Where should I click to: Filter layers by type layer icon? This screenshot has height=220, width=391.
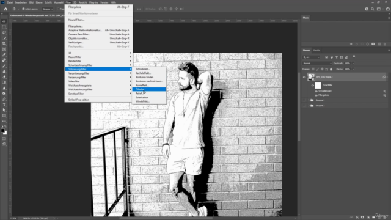pyautogui.click(x=337, y=57)
